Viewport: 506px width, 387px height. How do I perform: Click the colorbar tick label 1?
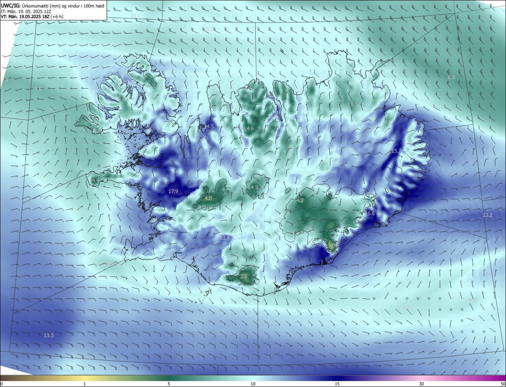pyautogui.click(x=85, y=384)
